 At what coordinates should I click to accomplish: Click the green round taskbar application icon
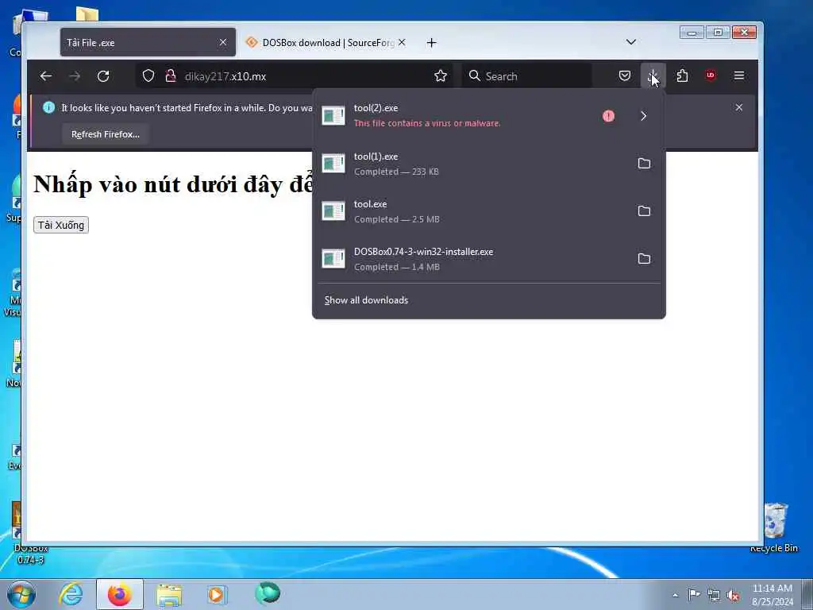[268, 593]
